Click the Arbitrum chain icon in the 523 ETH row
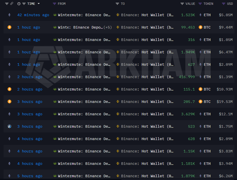Viewport: 237px width, 180px height. pyautogui.click(x=9, y=126)
